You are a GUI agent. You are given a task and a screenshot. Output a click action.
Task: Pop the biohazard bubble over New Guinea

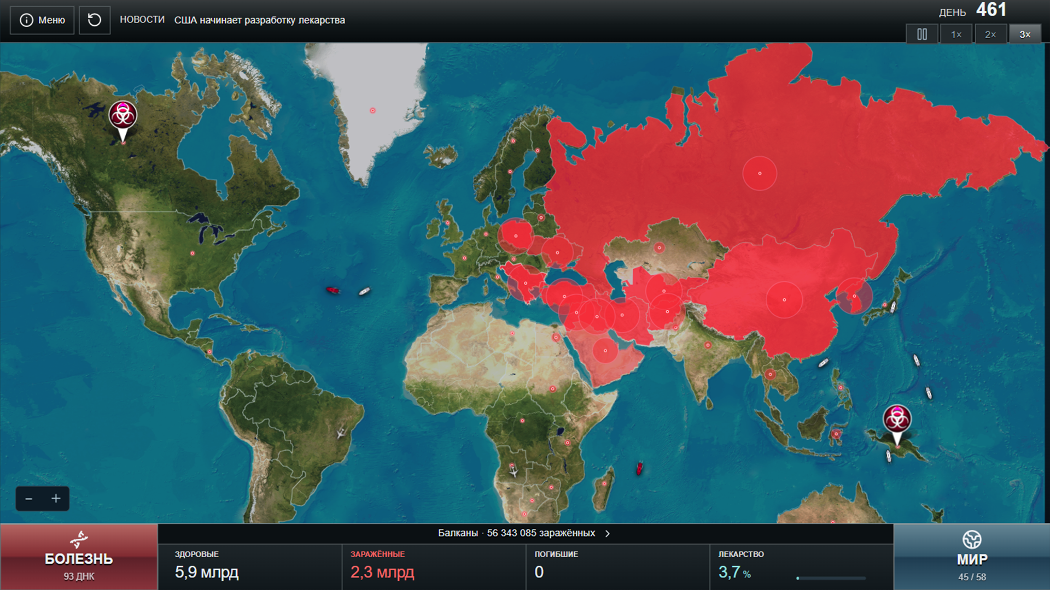pyautogui.click(x=897, y=420)
